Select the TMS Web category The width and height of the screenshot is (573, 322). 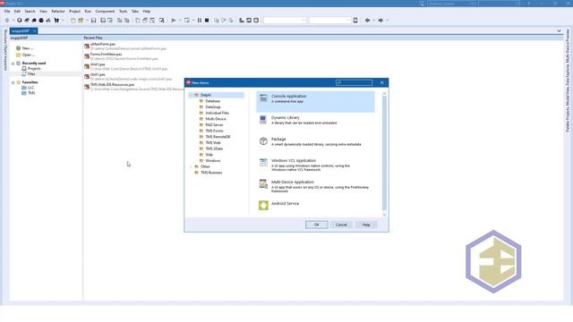[x=213, y=143]
